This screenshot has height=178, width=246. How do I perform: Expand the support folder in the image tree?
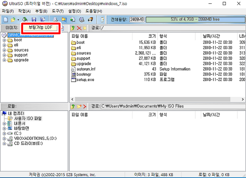pos(4,55)
